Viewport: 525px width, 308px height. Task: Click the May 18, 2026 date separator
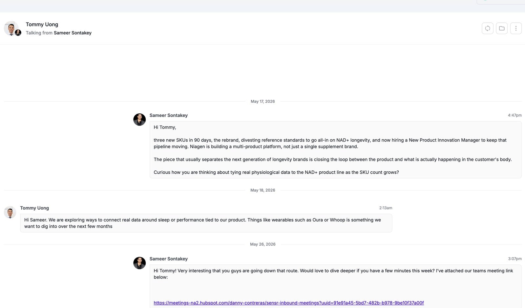point(262,190)
